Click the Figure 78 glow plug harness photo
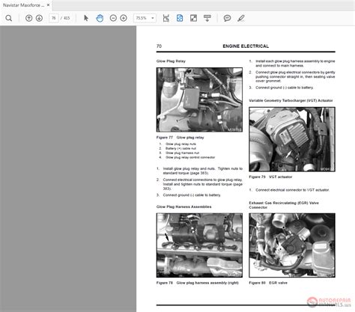The width and height of the screenshot is (355, 312). (x=199, y=245)
